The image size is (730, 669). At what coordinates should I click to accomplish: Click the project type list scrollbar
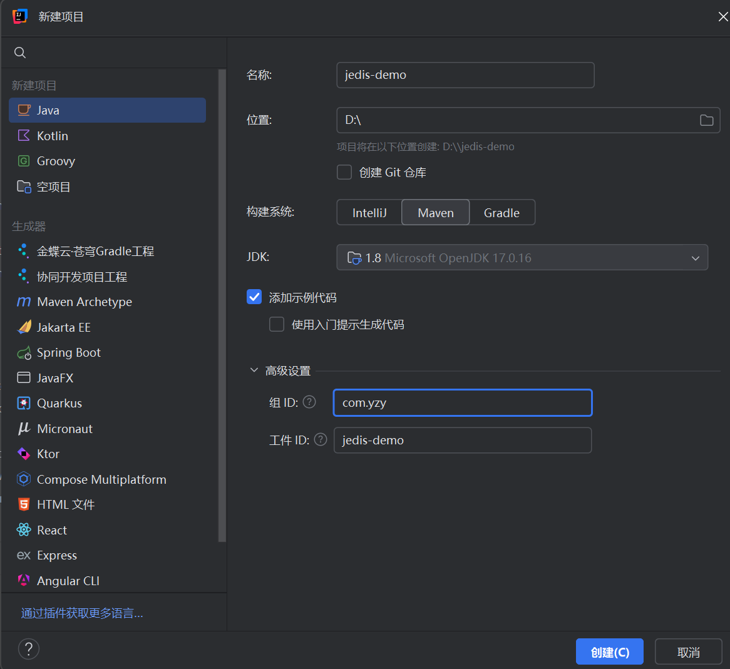(x=222, y=305)
